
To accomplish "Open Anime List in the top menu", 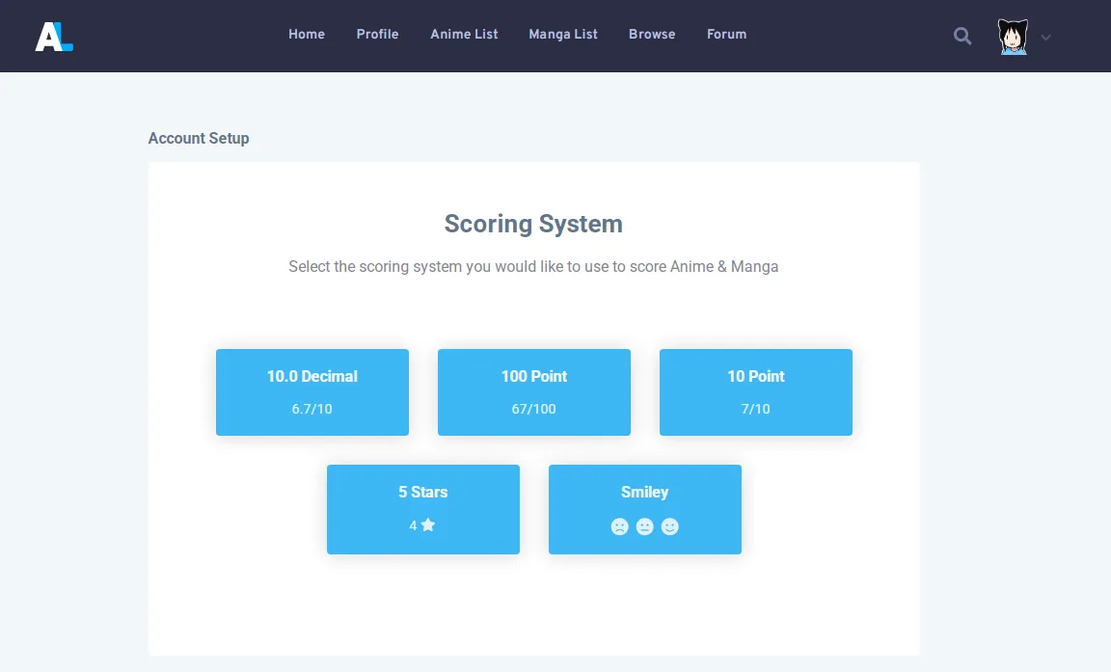I will pyautogui.click(x=464, y=34).
